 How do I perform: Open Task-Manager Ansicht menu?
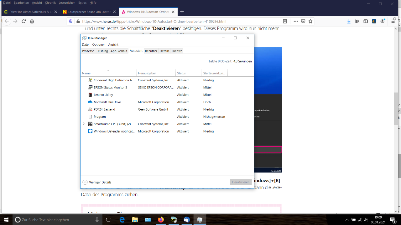[113, 45]
